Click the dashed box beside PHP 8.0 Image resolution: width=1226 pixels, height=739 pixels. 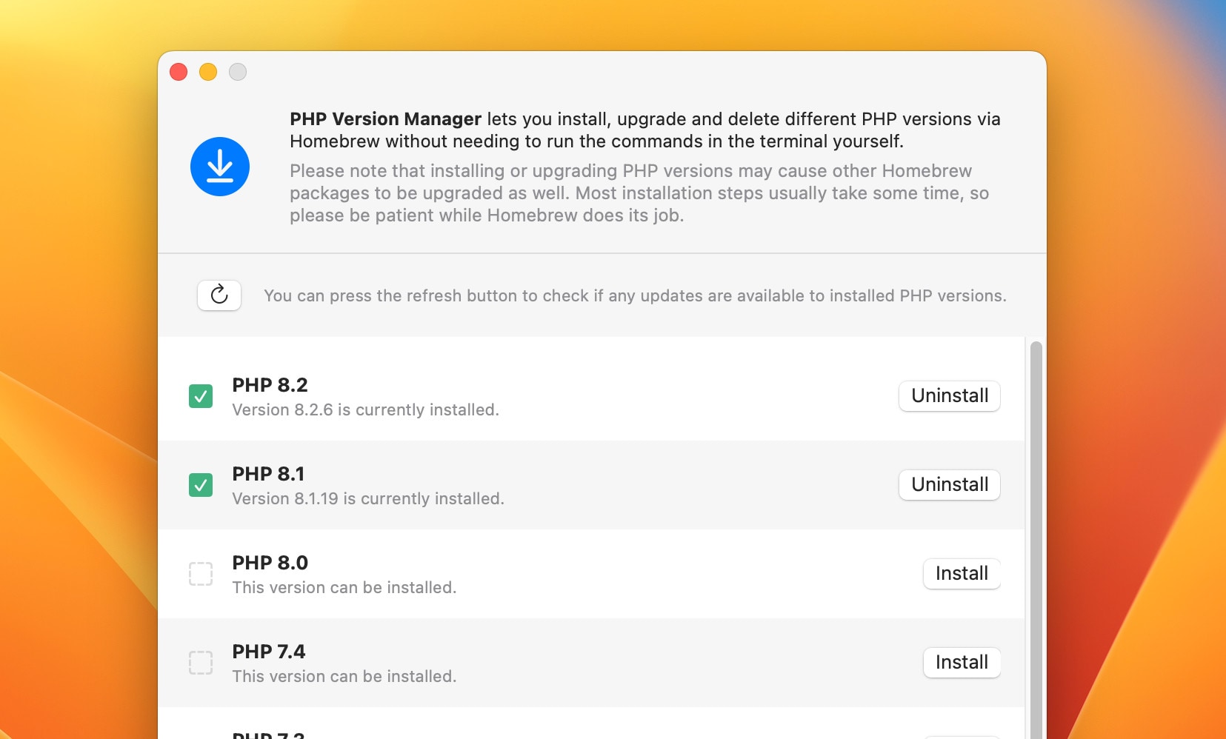(201, 574)
